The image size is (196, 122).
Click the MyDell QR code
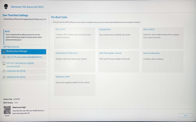7,110
